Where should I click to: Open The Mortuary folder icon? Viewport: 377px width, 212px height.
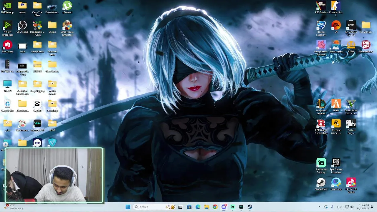coord(366,27)
